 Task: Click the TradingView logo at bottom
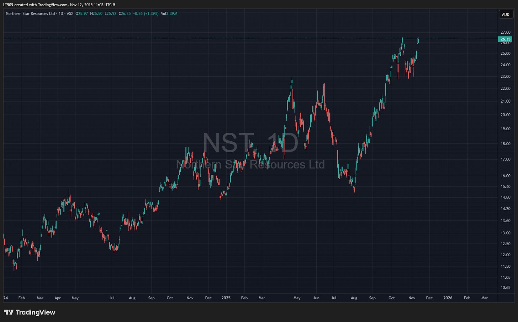click(x=30, y=312)
